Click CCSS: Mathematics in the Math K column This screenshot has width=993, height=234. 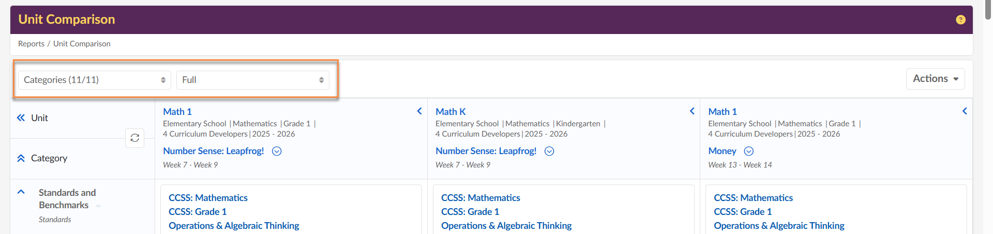(480, 198)
